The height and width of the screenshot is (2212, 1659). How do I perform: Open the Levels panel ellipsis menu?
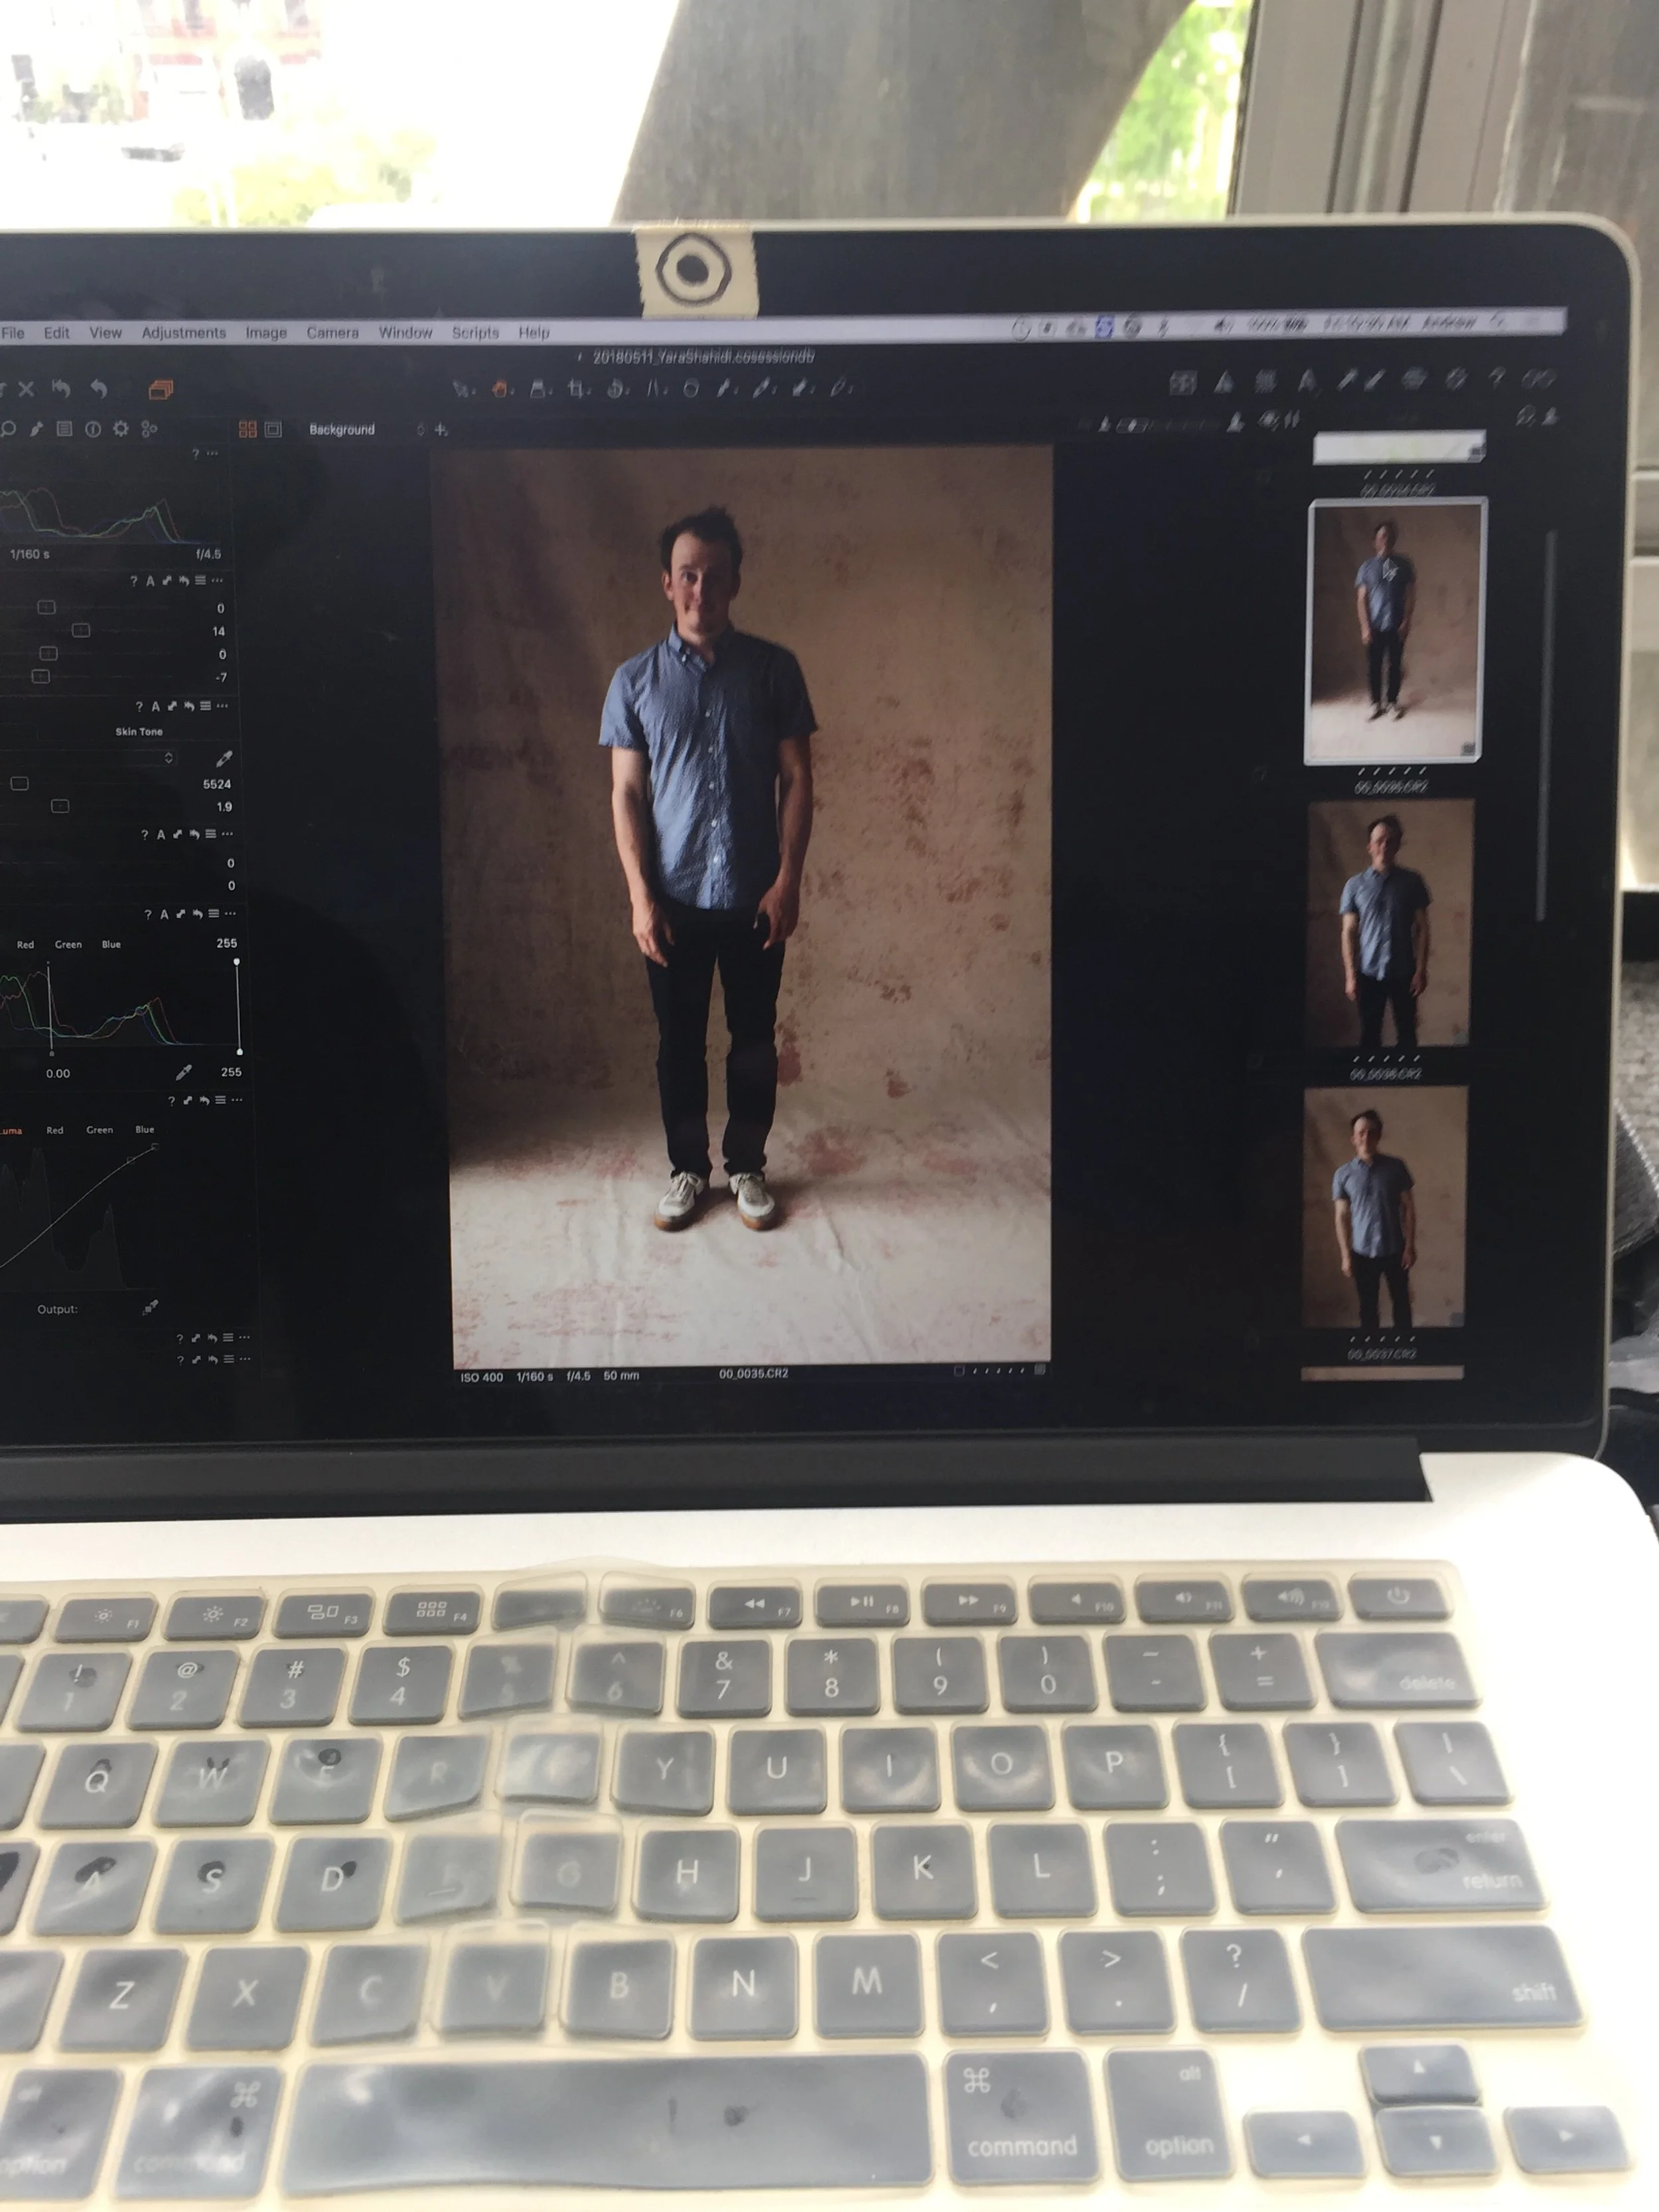point(231,914)
